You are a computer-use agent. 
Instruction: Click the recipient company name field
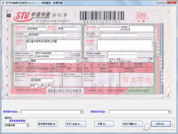(118, 35)
